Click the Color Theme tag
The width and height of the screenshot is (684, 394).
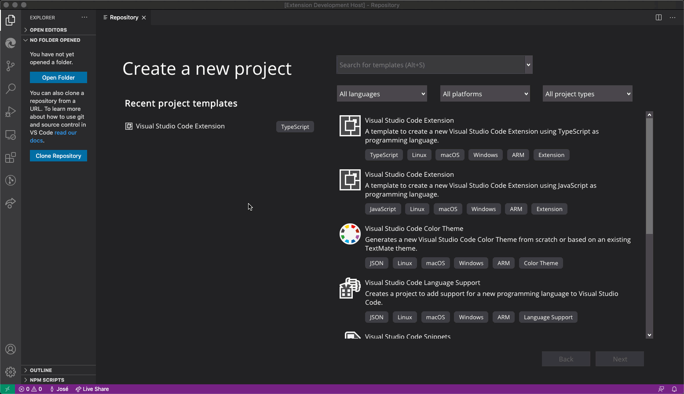pyautogui.click(x=541, y=263)
